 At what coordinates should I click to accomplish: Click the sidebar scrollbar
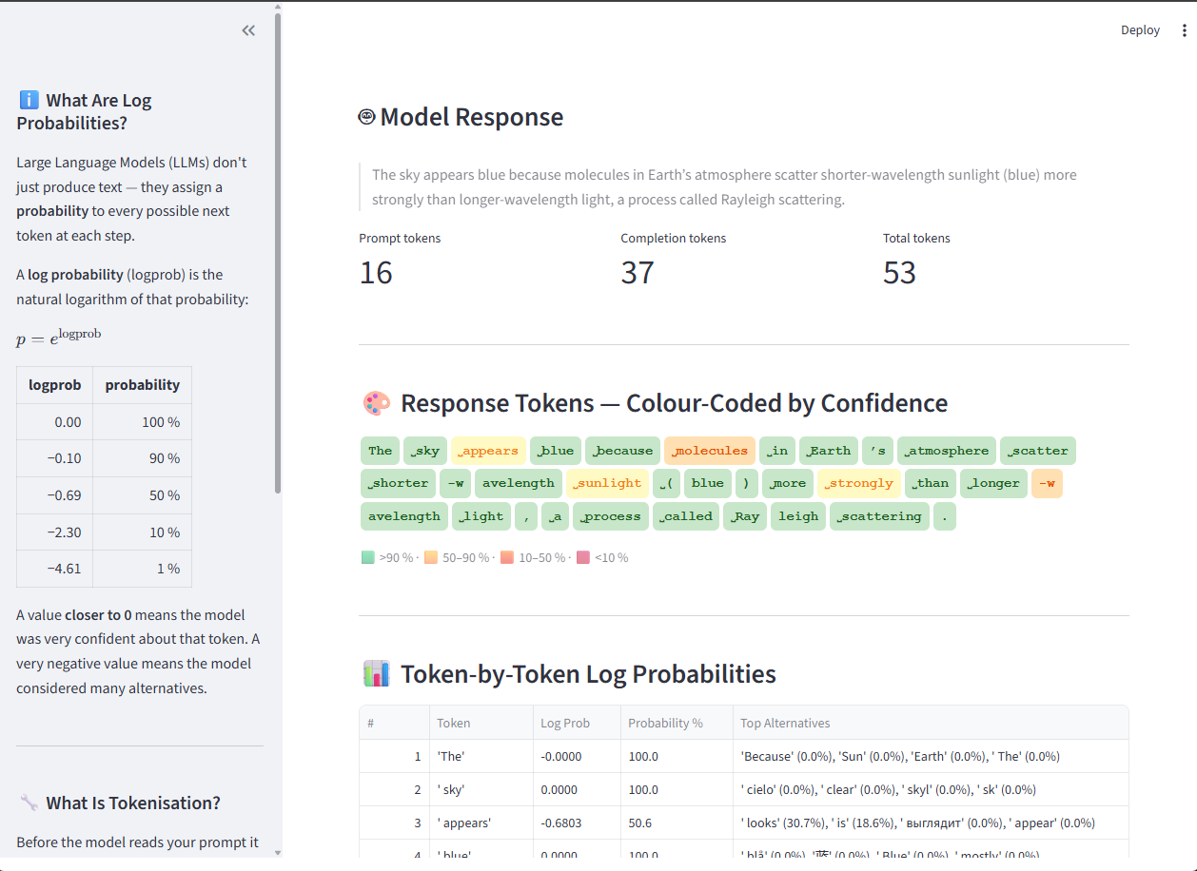(x=276, y=247)
